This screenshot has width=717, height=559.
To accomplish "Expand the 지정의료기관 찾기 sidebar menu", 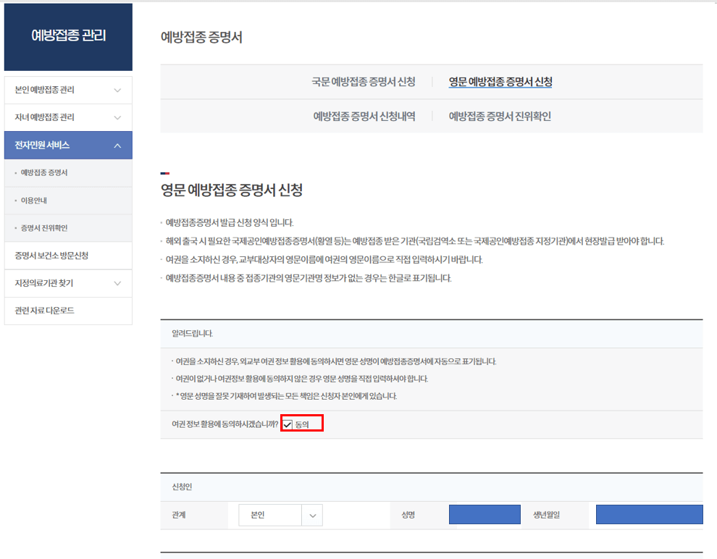I will point(68,283).
